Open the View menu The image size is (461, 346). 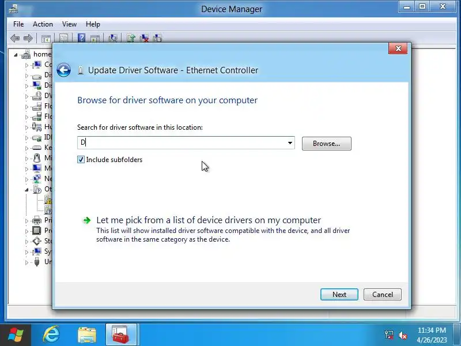69,24
